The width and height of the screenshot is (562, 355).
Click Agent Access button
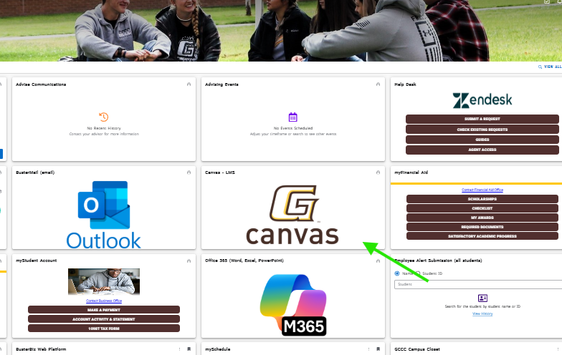pyautogui.click(x=482, y=150)
